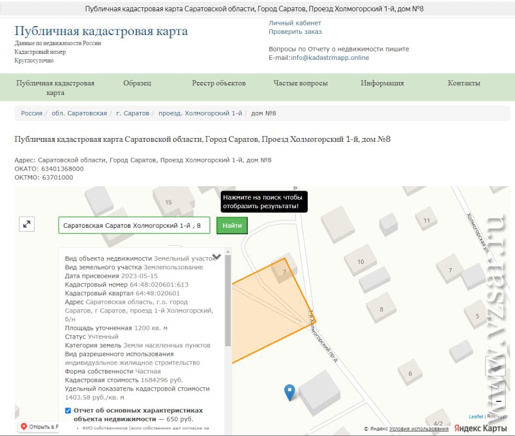This screenshot has height=436, width=515.
Task: Navigate to 'обл. Саратовская' breadcrumb
Action: pos(79,113)
